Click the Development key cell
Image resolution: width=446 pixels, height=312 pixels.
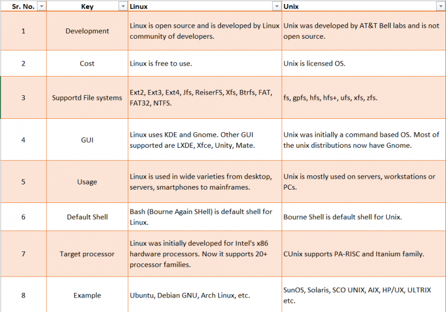tap(87, 31)
